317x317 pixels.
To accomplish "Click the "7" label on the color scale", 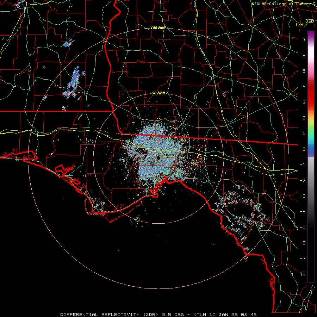I will (304, 39).
